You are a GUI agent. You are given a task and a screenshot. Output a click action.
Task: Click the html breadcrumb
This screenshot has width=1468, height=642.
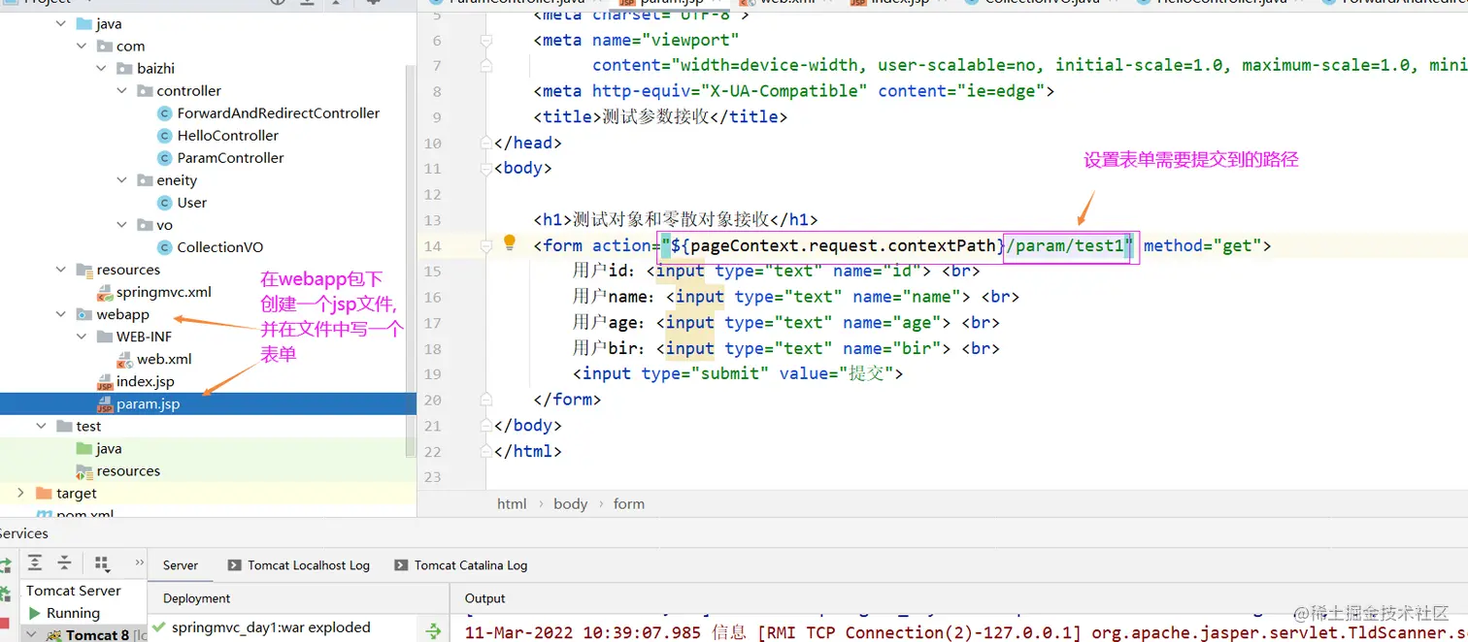pos(512,503)
